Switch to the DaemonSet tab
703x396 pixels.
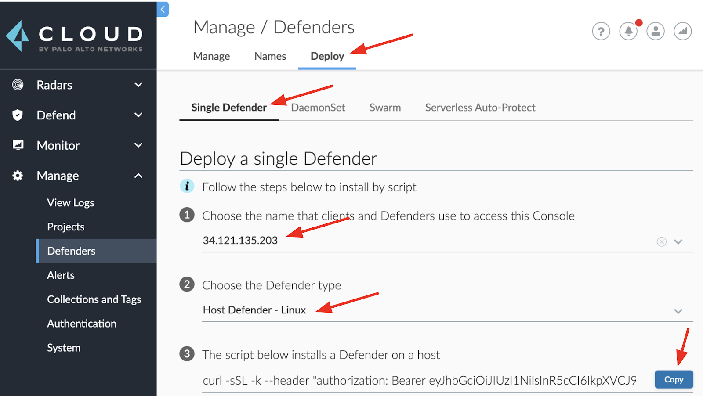[318, 108]
